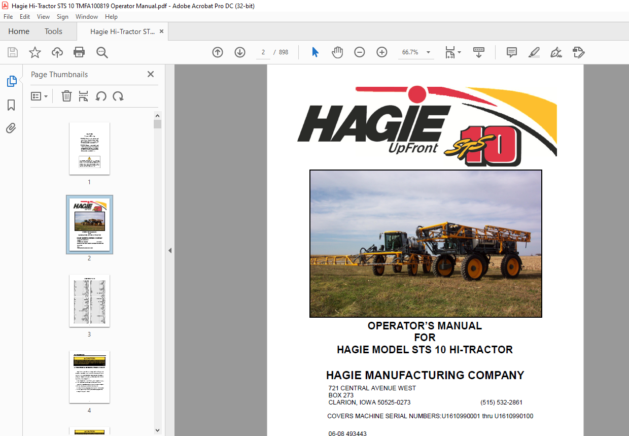629x436 pixels.
Task: Bookmark file with the star icon
Action: (35, 52)
